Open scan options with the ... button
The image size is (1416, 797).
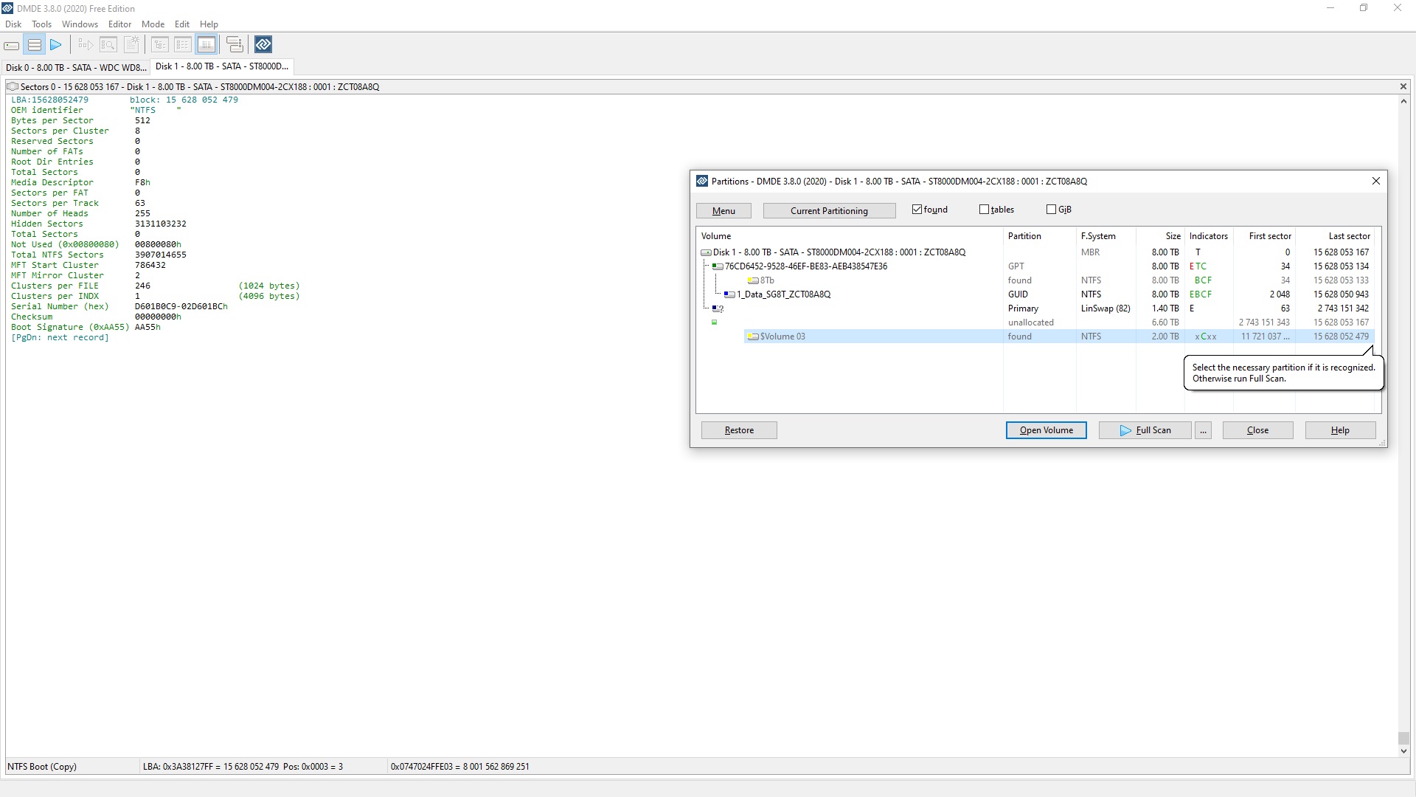[x=1204, y=430]
